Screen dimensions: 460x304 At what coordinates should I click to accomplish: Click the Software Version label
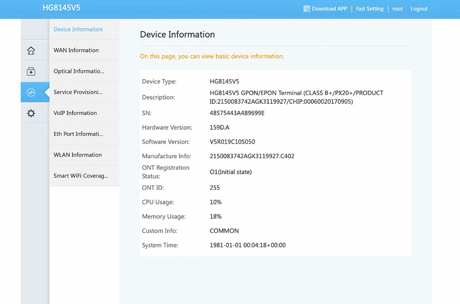click(166, 142)
